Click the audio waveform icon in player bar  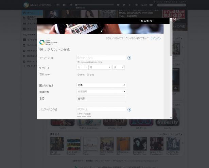click(151, 5)
